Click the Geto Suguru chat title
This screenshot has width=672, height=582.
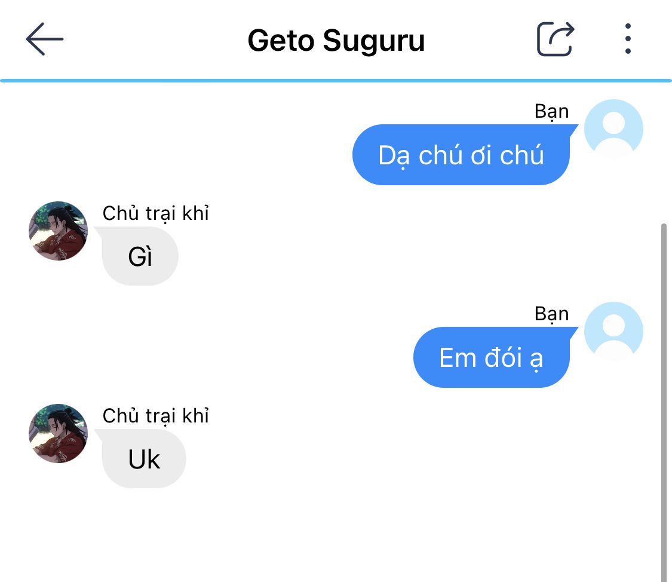click(x=336, y=41)
